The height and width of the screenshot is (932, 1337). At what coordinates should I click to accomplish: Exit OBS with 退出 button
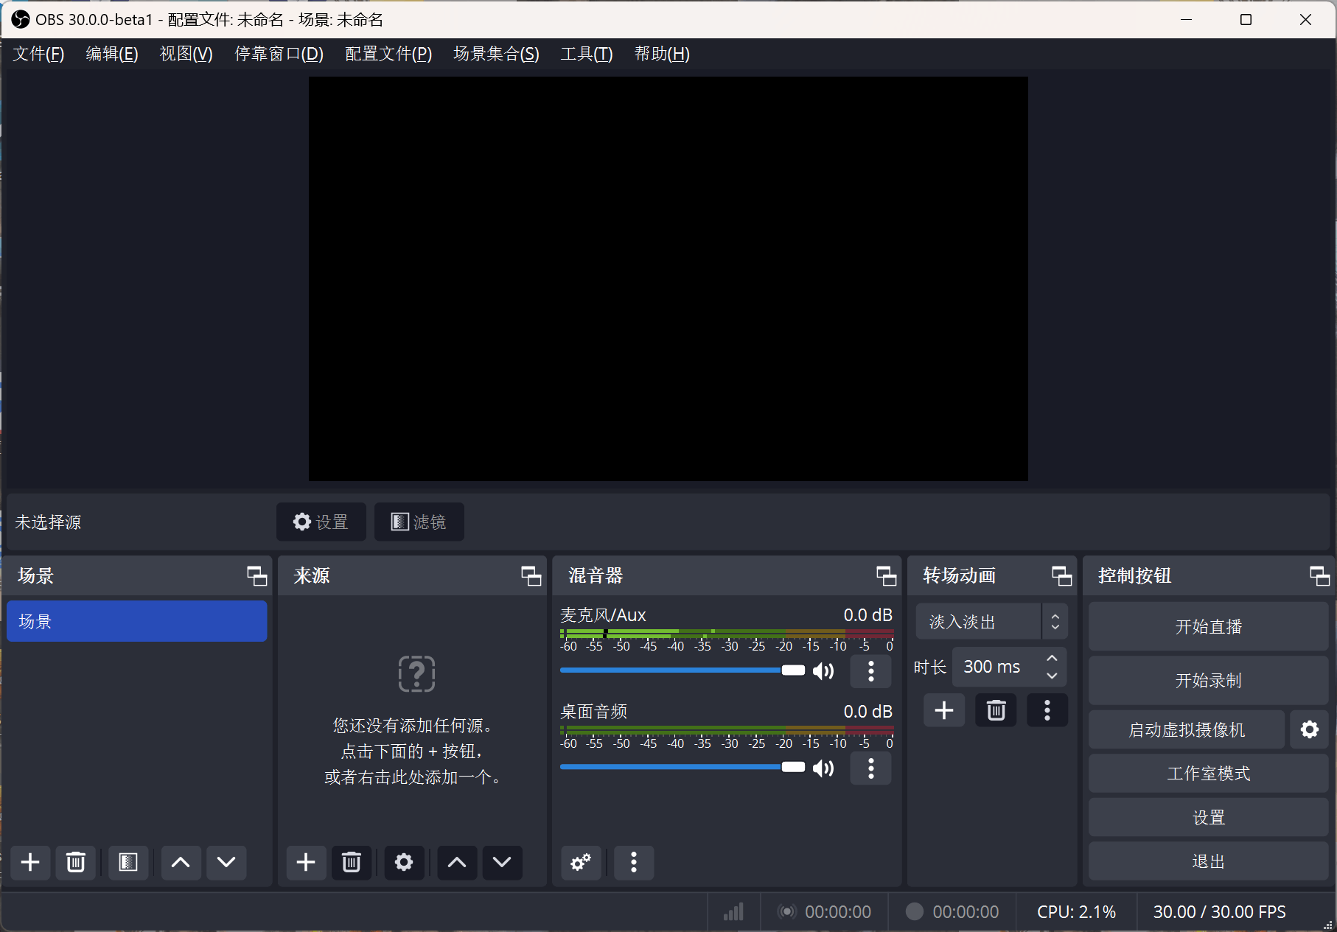(x=1209, y=861)
